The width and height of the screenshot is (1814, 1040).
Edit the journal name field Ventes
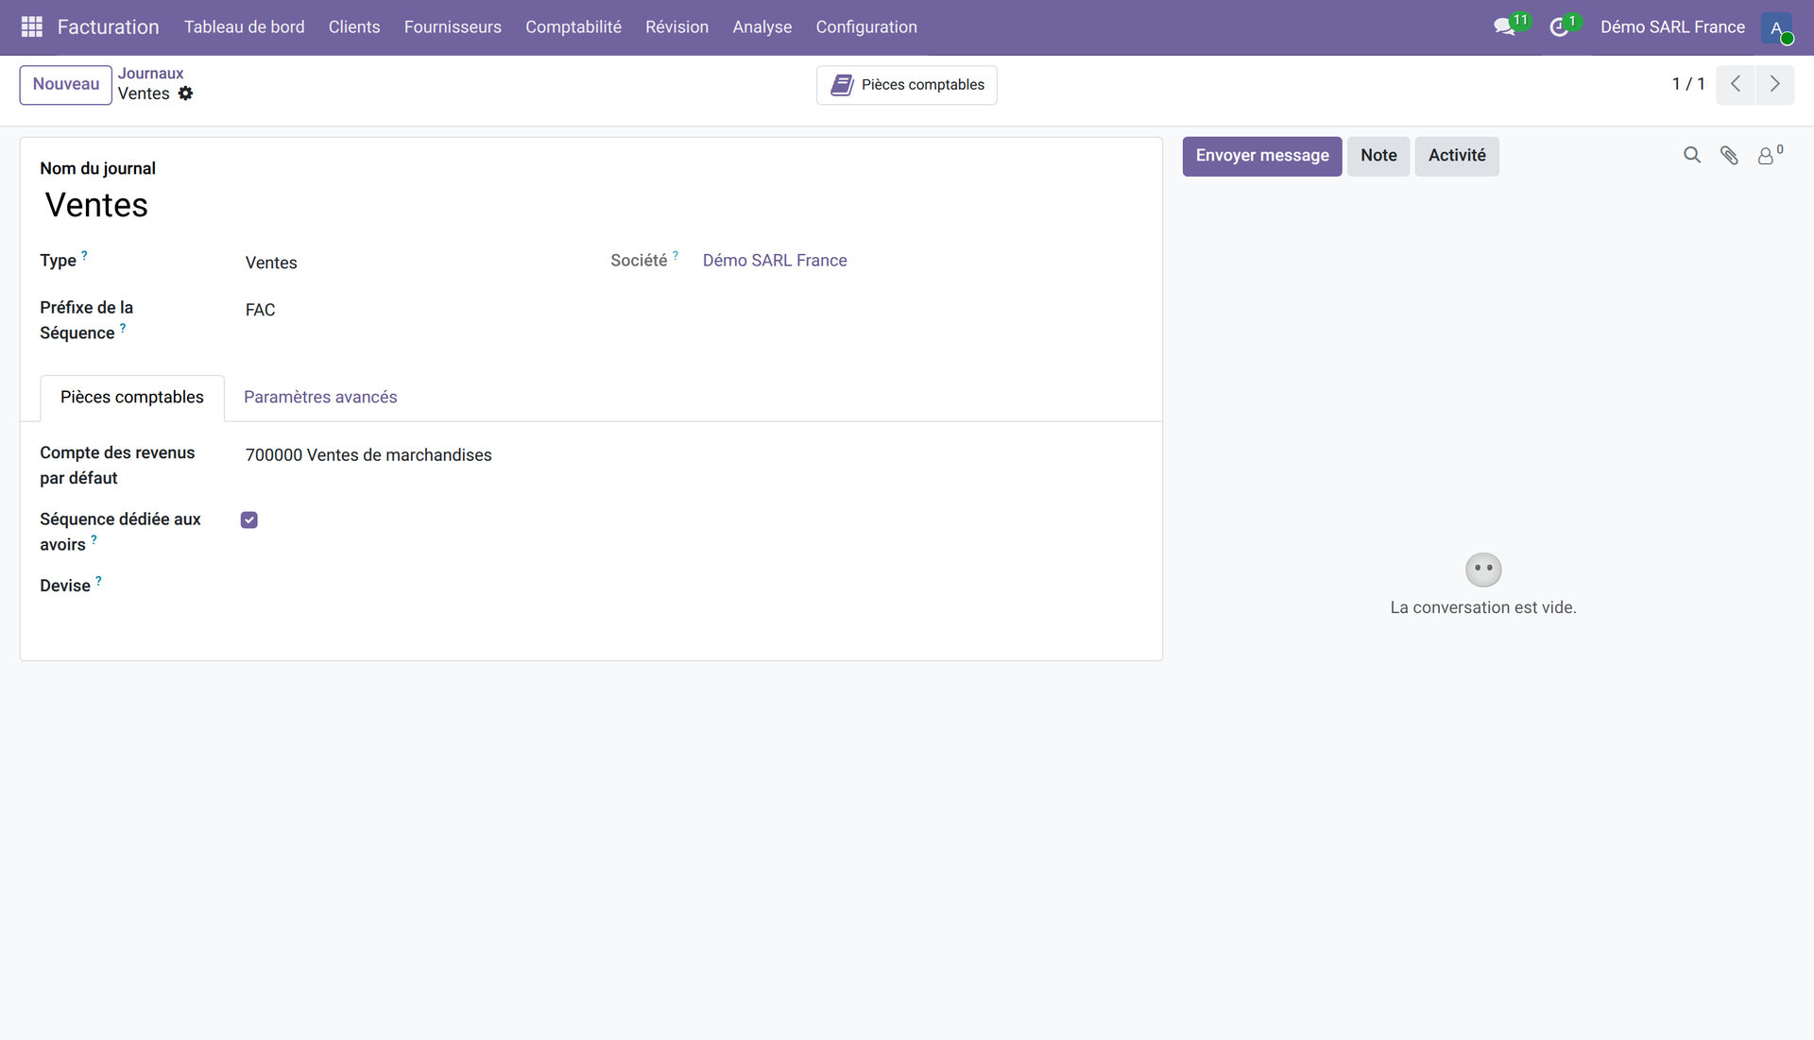coord(591,205)
